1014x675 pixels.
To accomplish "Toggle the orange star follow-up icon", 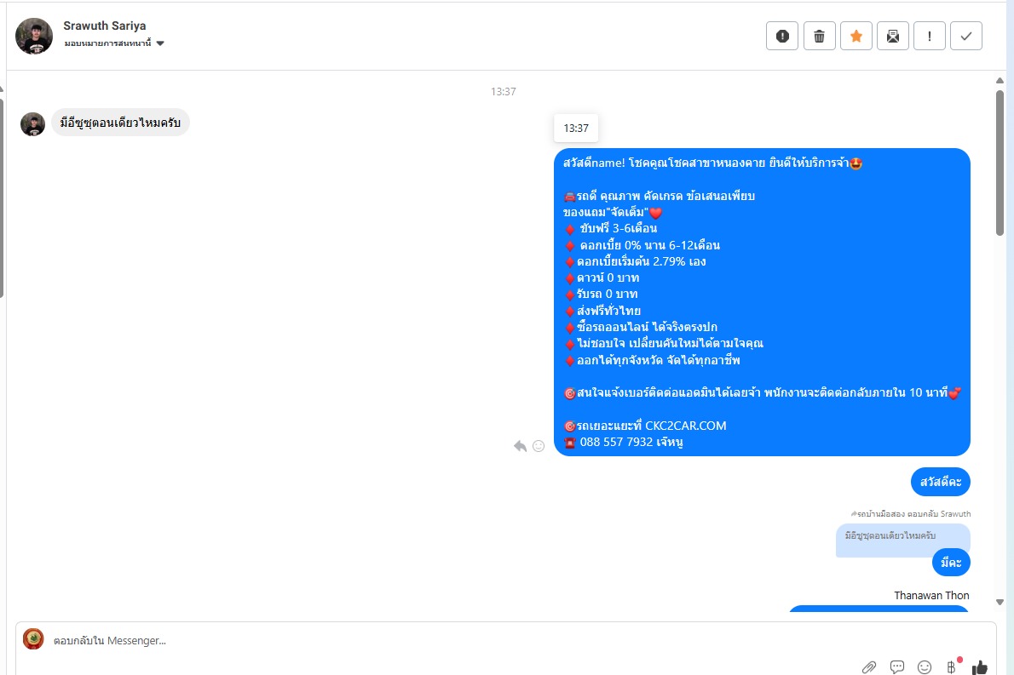I will pyautogui.click(x=856, y=36).
